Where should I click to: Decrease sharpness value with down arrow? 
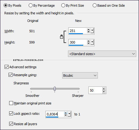[104, 92]
